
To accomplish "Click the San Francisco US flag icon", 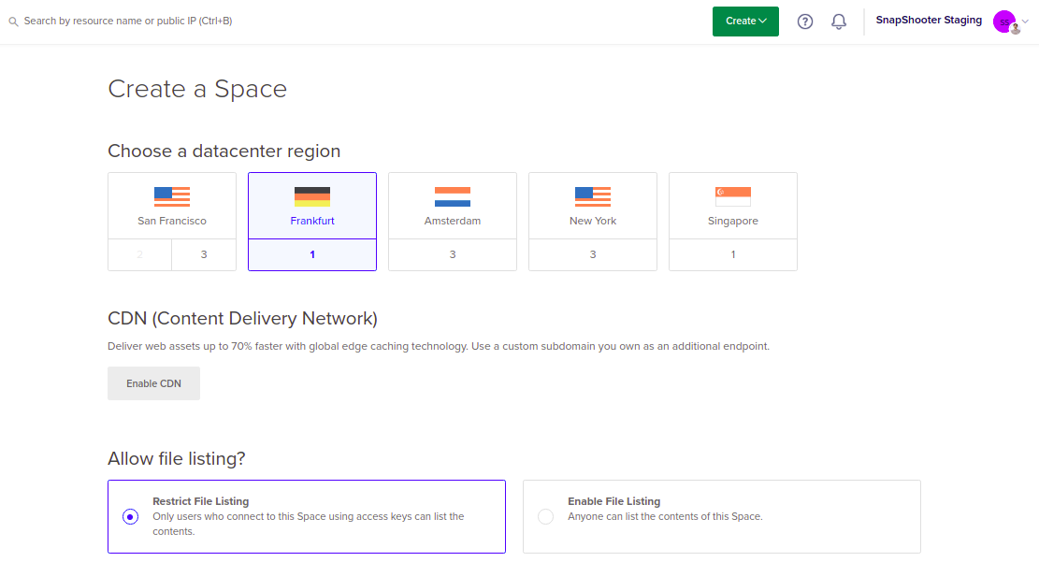I will click(x=172, y=196).
